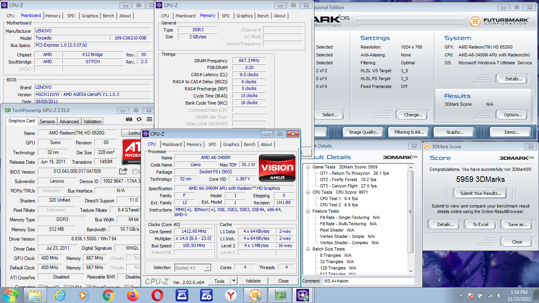Viewport: 539px width, 303px height.
Task: Switch to the 3DMark taskbar button
Action: [255, 295]
